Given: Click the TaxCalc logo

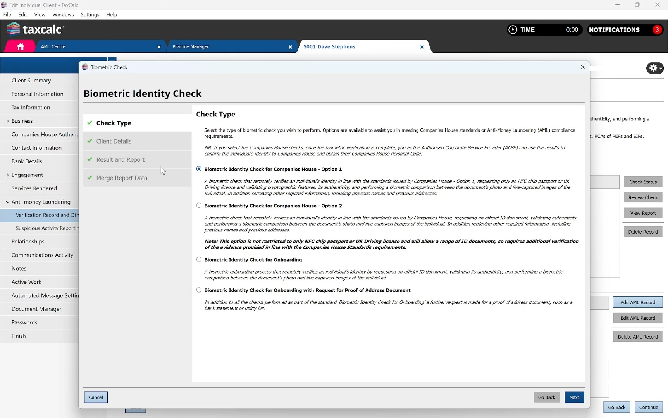Looking at the screenshot, I should [36, 29].
